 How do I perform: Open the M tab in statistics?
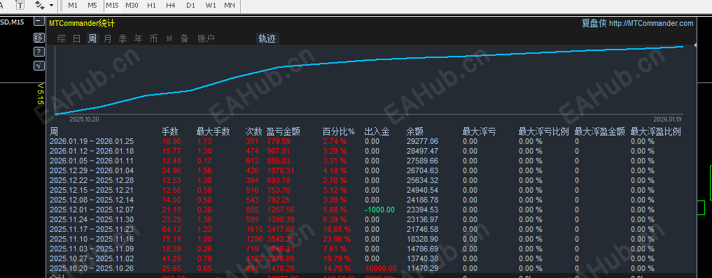tap(169, 39)
